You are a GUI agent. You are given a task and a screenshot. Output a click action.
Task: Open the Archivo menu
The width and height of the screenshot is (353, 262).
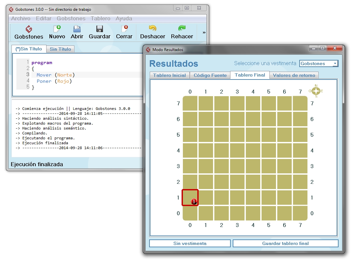(x=21, y=19)
